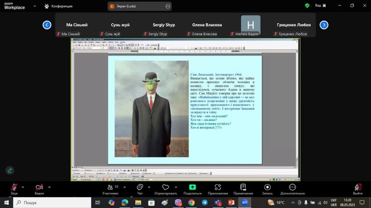Click the Пошук taskbar search field

click(x=52, y=203)
